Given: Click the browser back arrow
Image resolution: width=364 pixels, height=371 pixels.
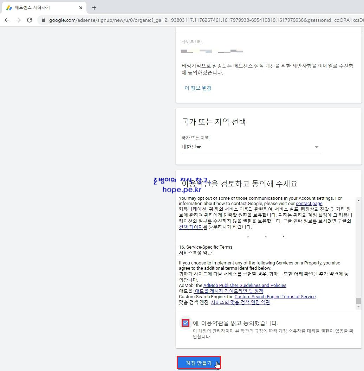Looking at the screenshot, I should (x=7, y=20).
